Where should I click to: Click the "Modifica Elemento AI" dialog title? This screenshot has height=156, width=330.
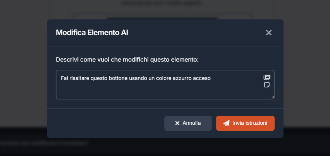tap(92, 33)
